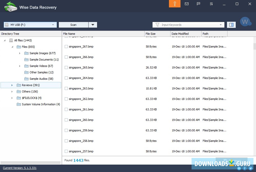Sort by the Date Modified column header
Screen dimensions: 256x172
click(186, 34)
